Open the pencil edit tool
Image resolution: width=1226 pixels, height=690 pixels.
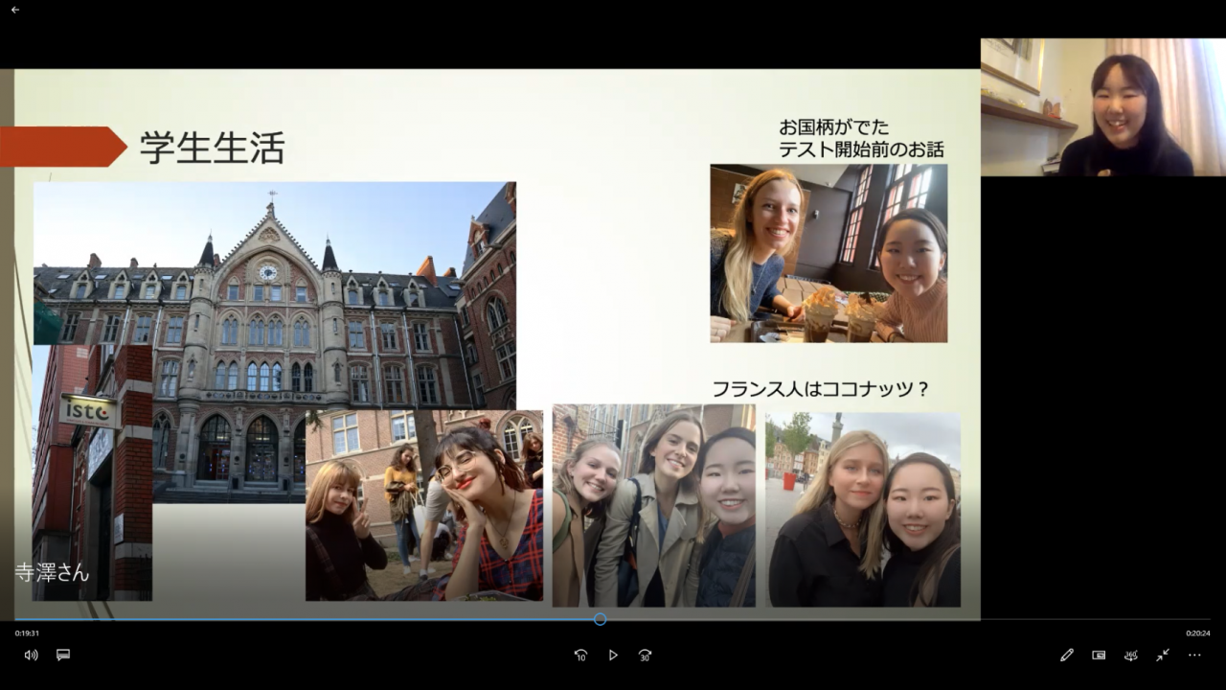1067,655
